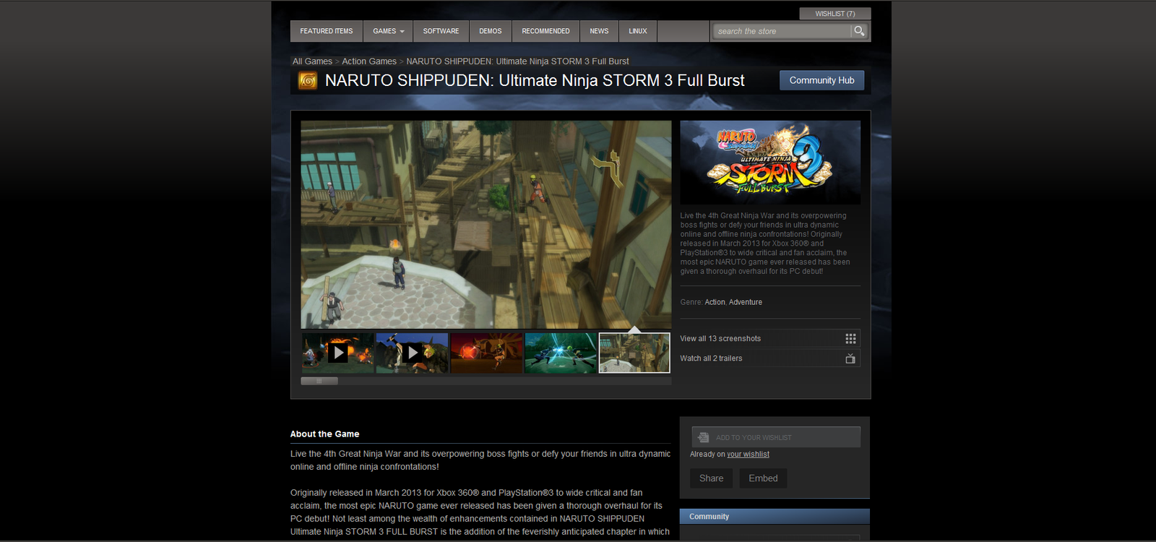Open the Community Hub
This screenshot has width=1156, height=542.
[821, 80]
